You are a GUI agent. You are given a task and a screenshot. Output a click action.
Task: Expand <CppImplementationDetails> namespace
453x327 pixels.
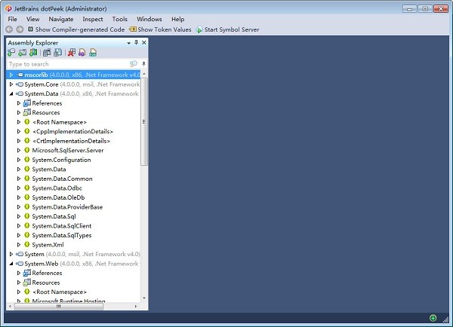19,132
